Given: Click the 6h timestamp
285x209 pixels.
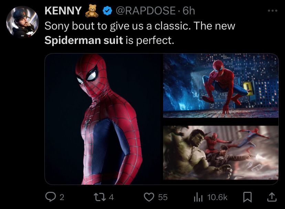Looking at the screenshot, I should (189, 11).
